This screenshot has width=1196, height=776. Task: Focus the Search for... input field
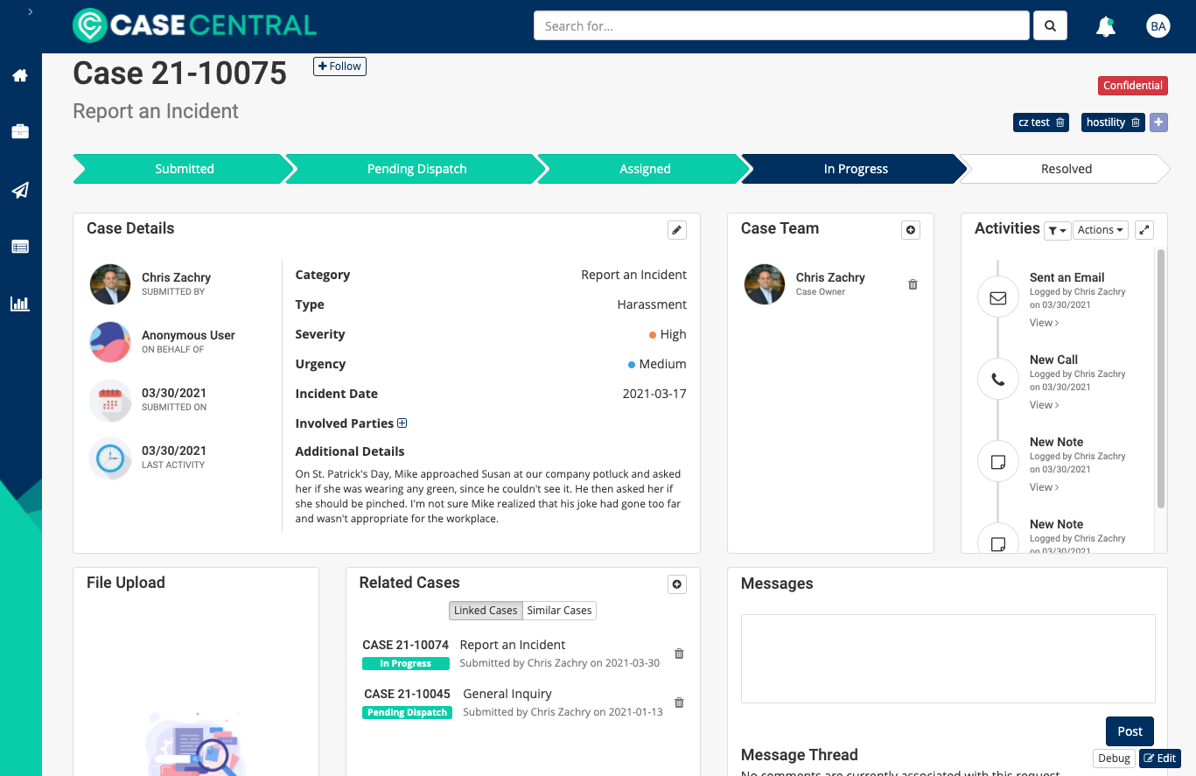(781, 25)
